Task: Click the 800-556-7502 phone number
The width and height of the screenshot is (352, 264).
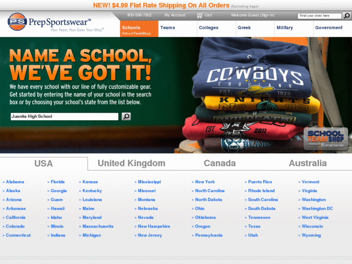Action: click(139, 15)
